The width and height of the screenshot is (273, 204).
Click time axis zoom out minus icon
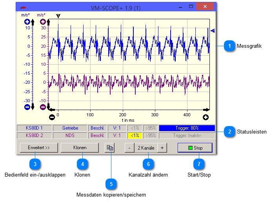coord(52,117)
